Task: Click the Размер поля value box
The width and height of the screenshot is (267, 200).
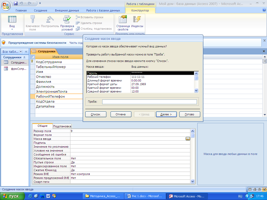Action: pos(130,131)
